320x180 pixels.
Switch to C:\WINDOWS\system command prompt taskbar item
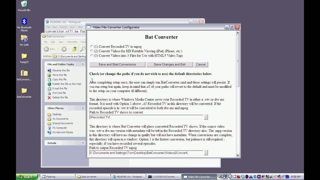coord(164,176)
